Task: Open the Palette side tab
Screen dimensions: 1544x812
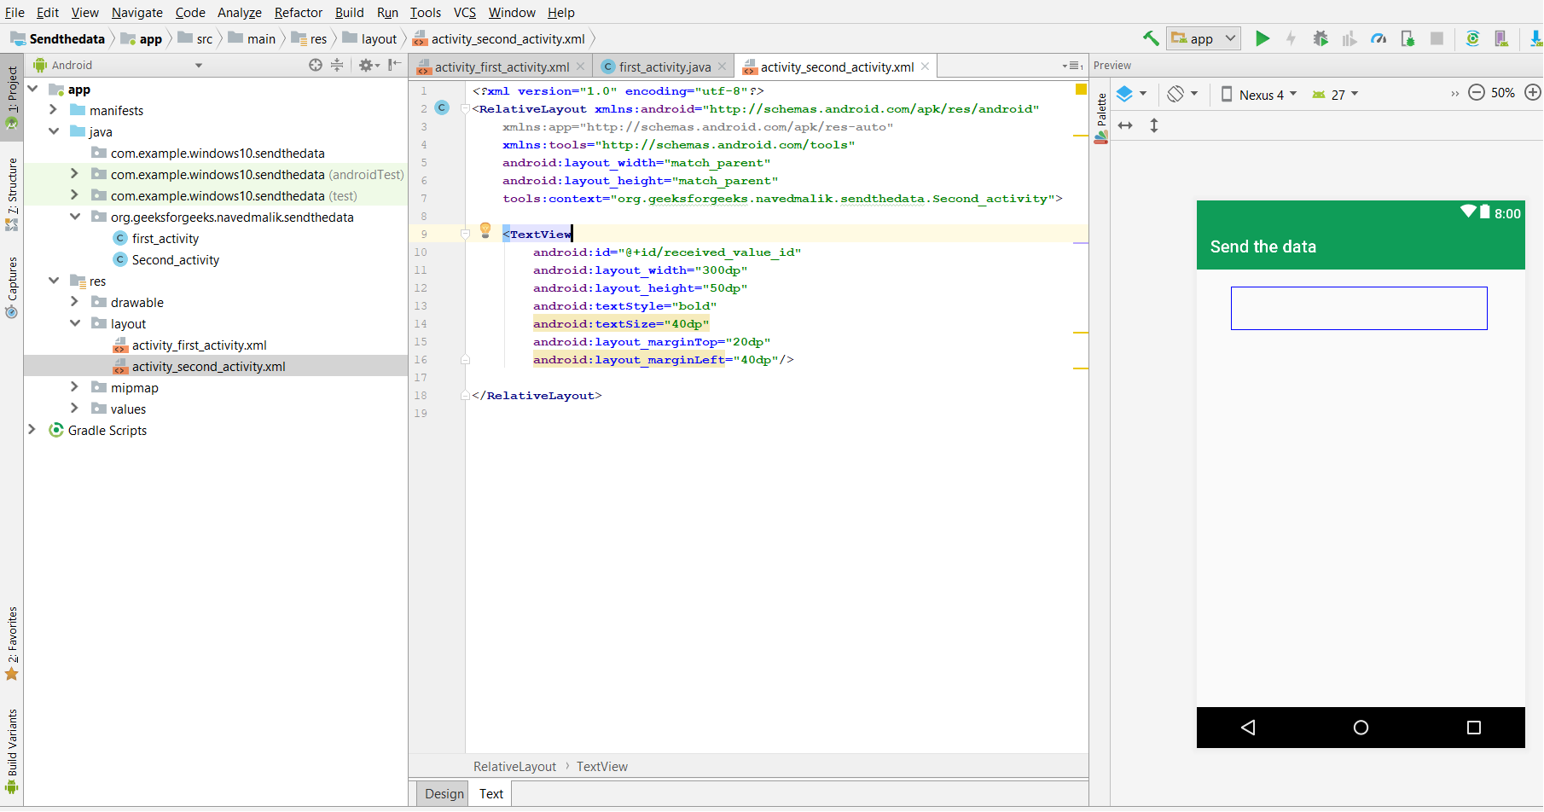Action: (1101, 118)
